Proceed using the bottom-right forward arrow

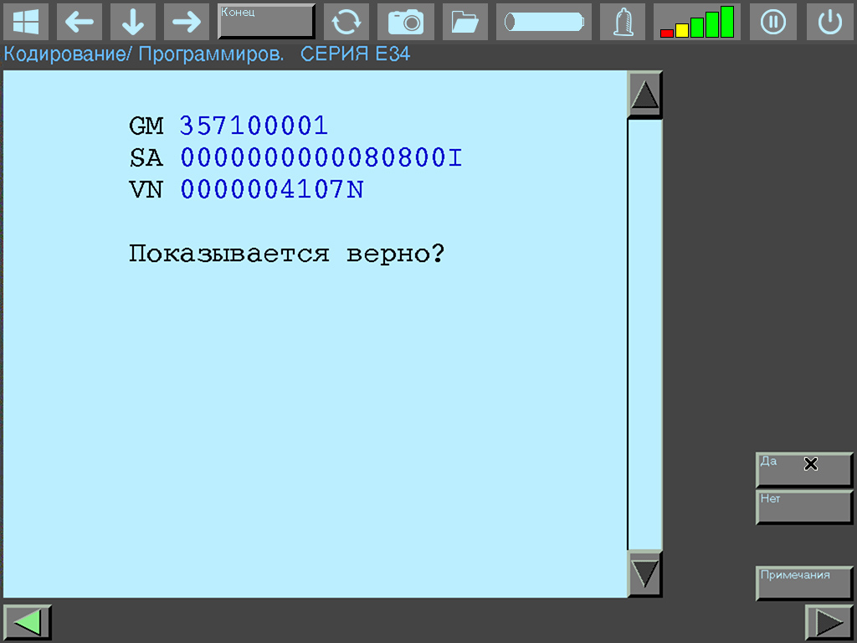click(x=829, y=621)
